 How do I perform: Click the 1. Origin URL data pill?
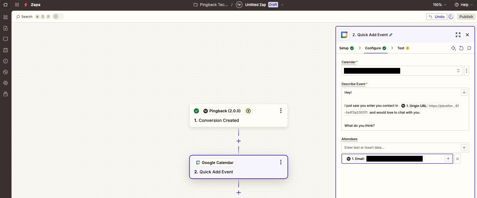430,106
